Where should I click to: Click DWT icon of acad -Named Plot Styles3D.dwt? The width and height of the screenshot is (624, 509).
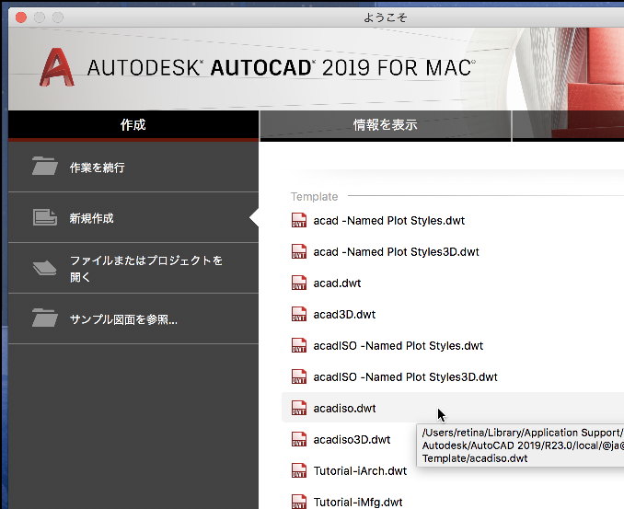click(299, 251)
